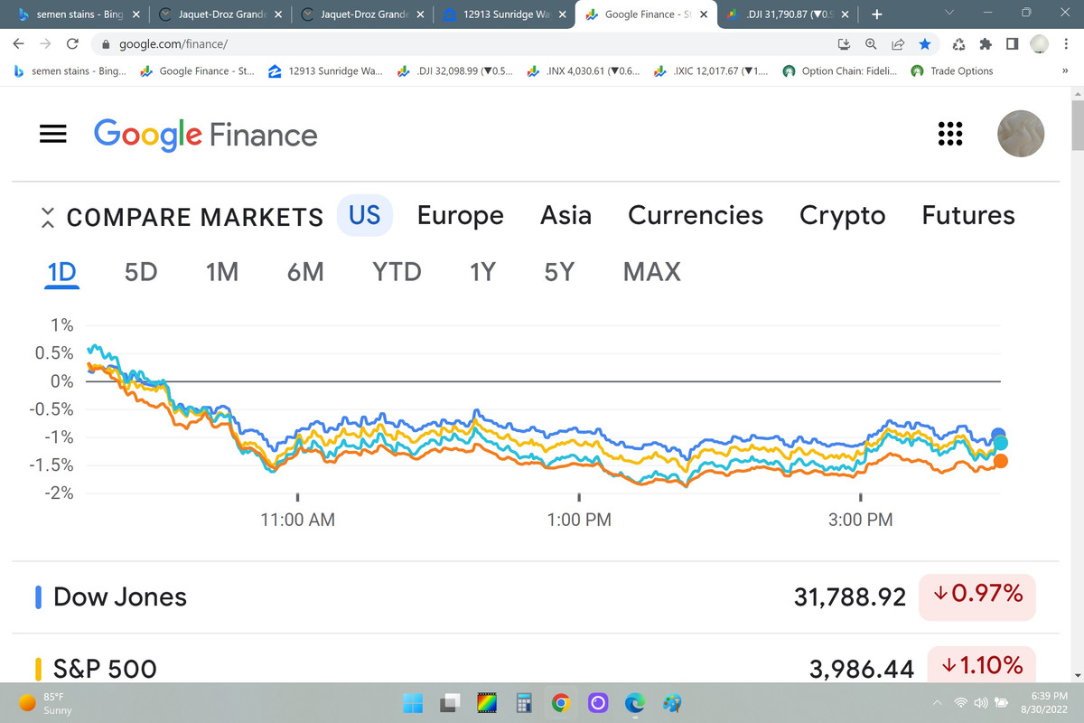
Task: Select the 5Y chart range
Action: pos(559,271)
